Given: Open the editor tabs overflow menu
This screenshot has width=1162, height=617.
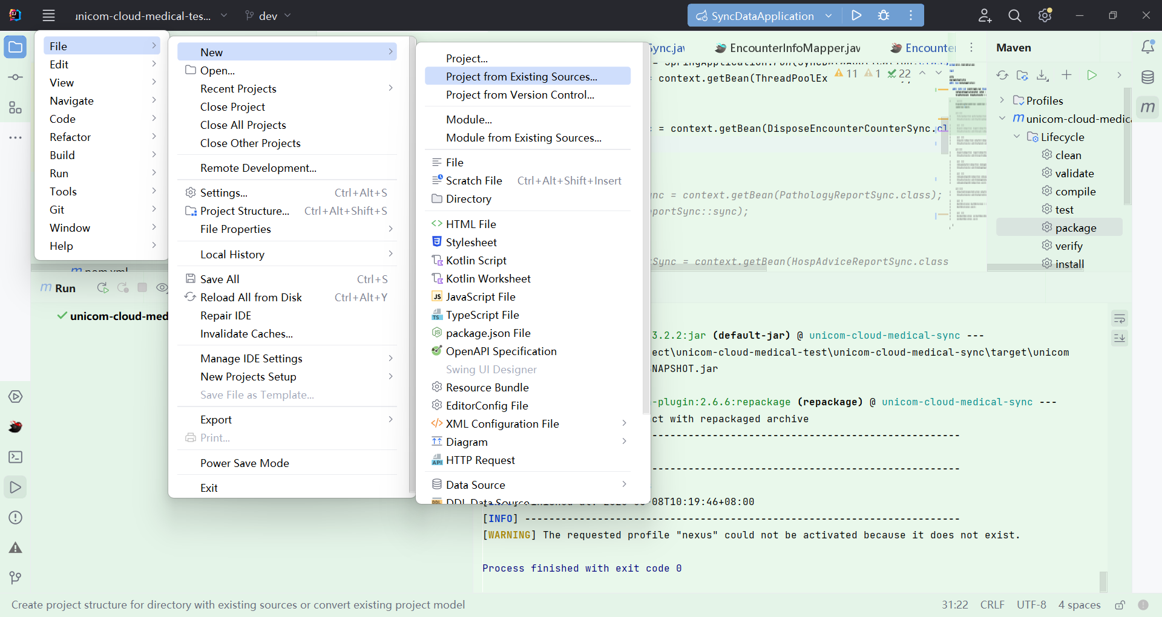Looking at the screenshot, I should click(971, 47).
